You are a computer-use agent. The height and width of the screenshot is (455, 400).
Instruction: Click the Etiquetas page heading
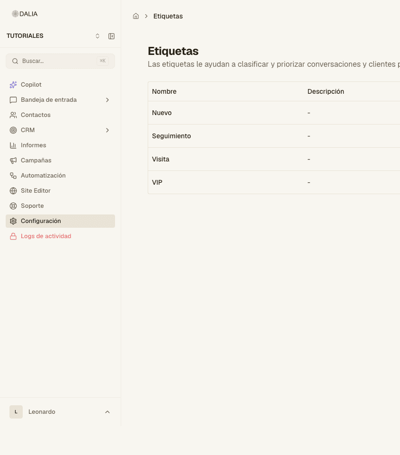173,51
